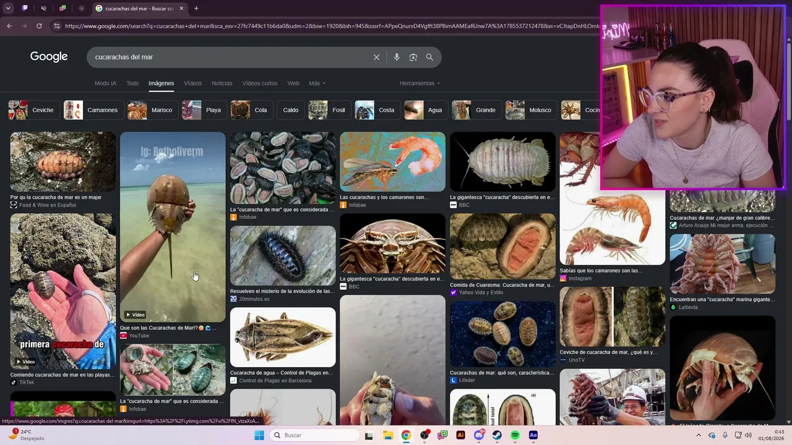
Task: Open the 20minutos.es image result
Action: click(x=283, y=255)
